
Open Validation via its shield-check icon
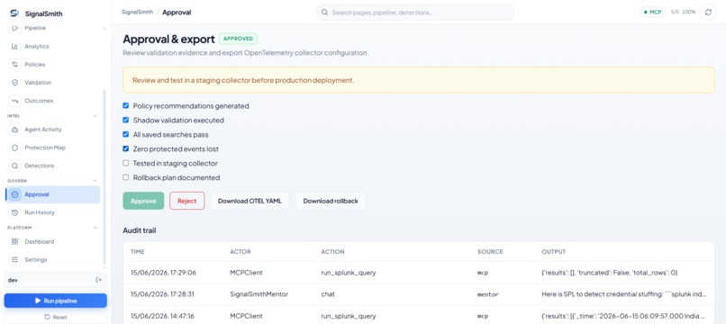pyautogui.click(x=14, y=83)
